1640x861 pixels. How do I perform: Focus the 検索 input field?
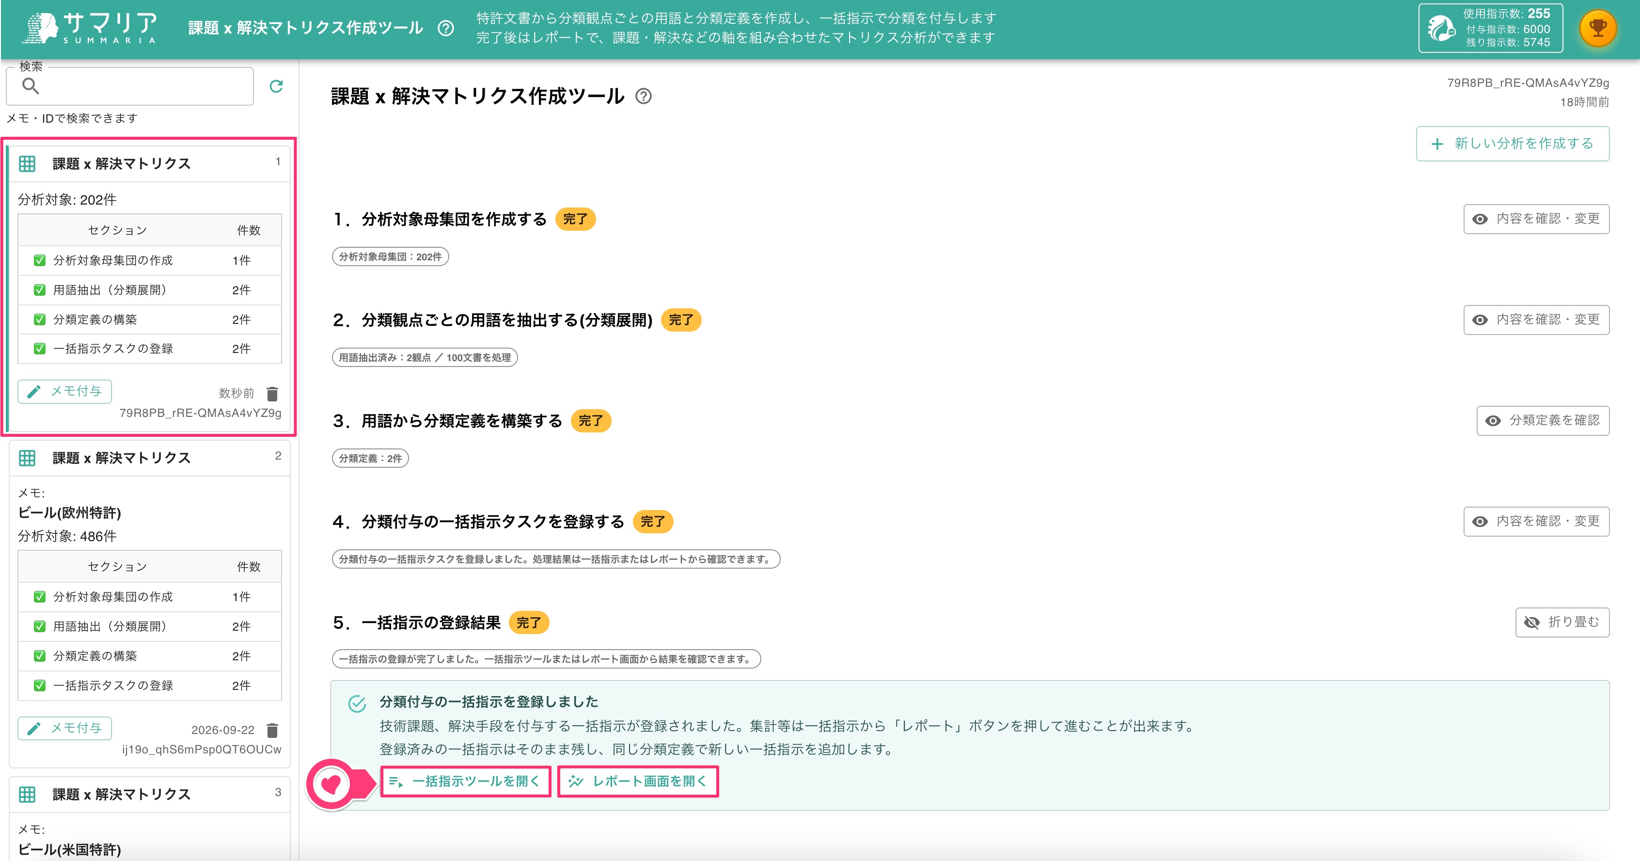(x=130, y=86)
